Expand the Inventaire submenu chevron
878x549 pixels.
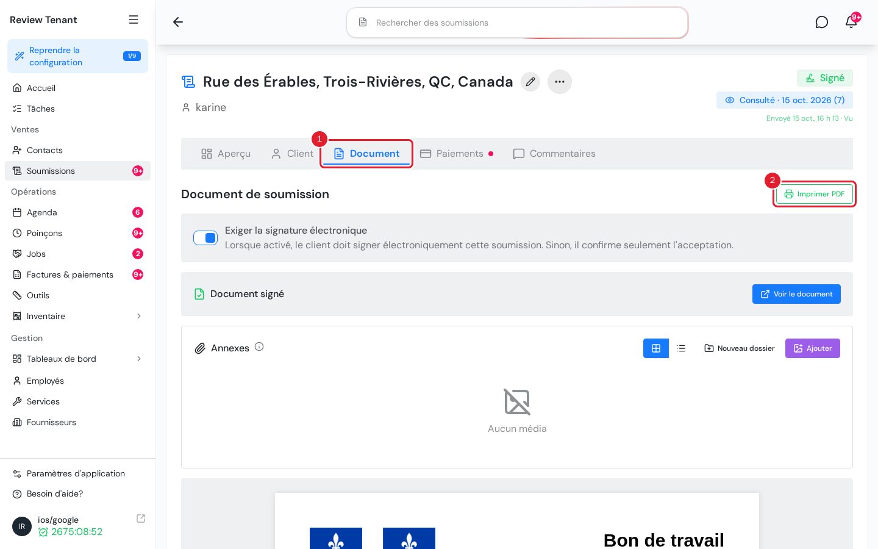(139, 316)
